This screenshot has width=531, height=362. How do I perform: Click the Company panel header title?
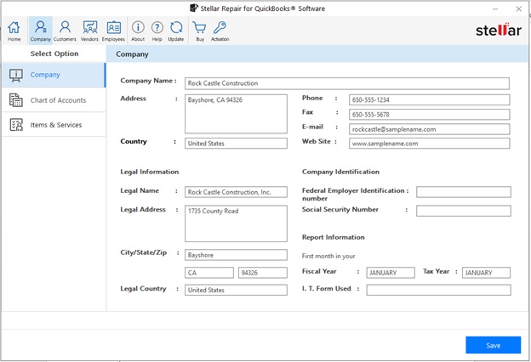(x=132, y=54)
